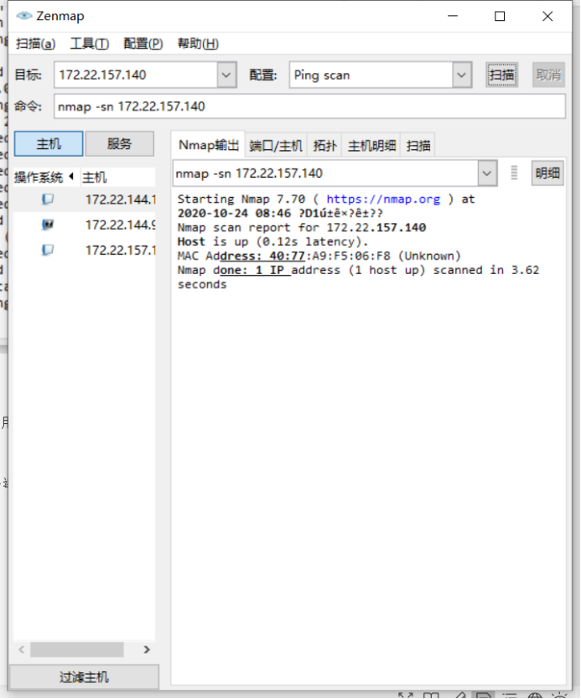The width and height of the screenshot is (581, 699).
Task: Switch to the Nmap输出 tab
Action: [x=208, y=145]
